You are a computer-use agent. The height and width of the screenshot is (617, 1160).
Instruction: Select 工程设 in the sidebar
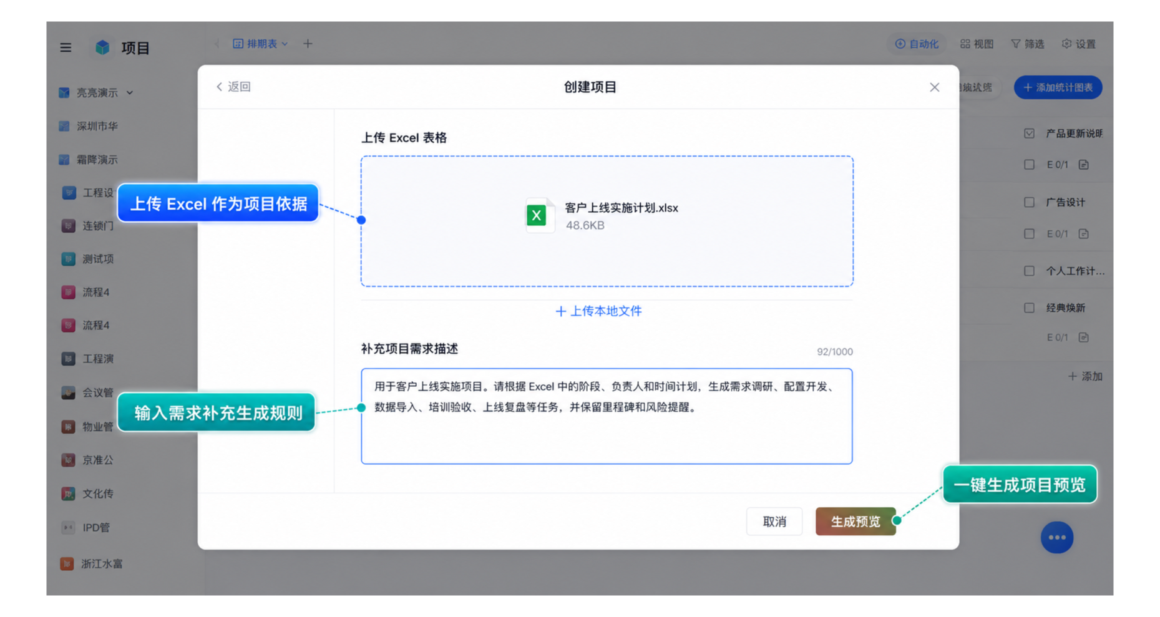click(88, 193)
